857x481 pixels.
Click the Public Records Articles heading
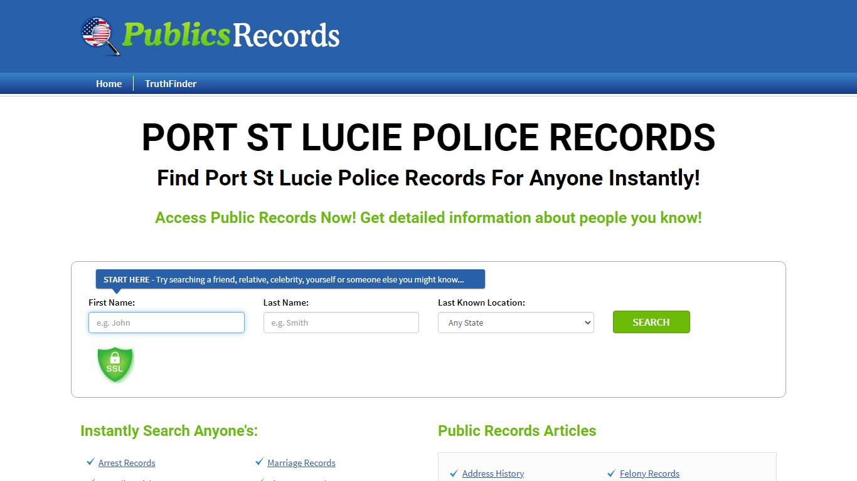coord(517,431)
